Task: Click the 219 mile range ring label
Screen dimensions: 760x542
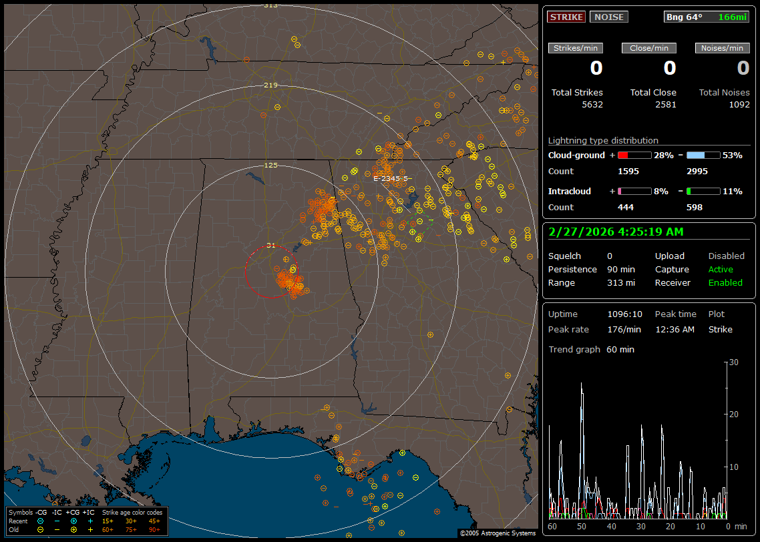Action: pos(270,85)
